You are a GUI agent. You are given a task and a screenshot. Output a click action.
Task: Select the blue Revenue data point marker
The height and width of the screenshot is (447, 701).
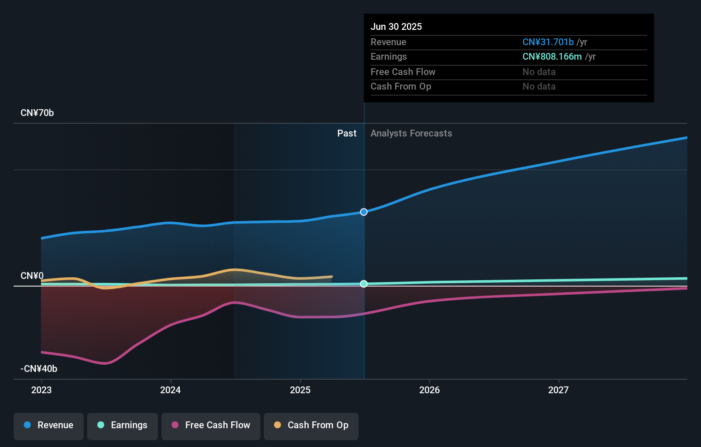(364, 212)
